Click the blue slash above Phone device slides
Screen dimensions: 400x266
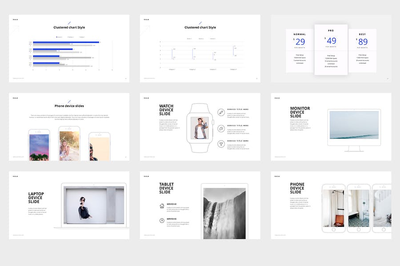coord(69,101)
